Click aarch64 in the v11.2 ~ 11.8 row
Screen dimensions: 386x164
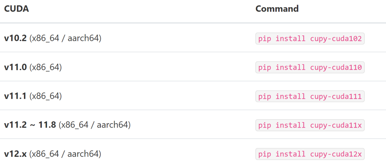113,125
